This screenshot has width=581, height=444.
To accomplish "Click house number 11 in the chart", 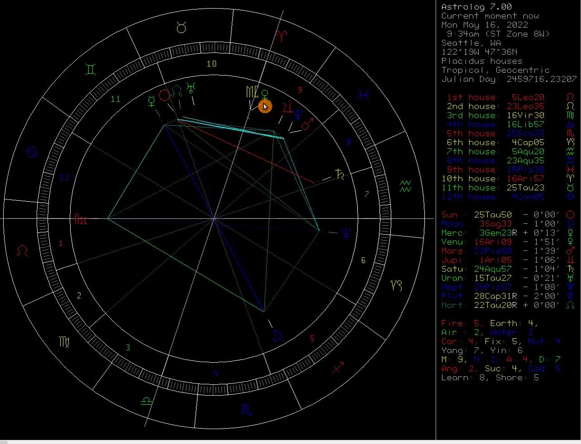I will pos(115,99).
